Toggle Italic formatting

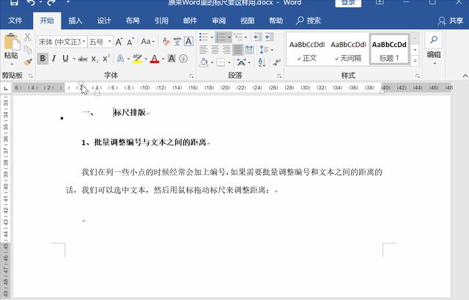[x=53, y=59]
